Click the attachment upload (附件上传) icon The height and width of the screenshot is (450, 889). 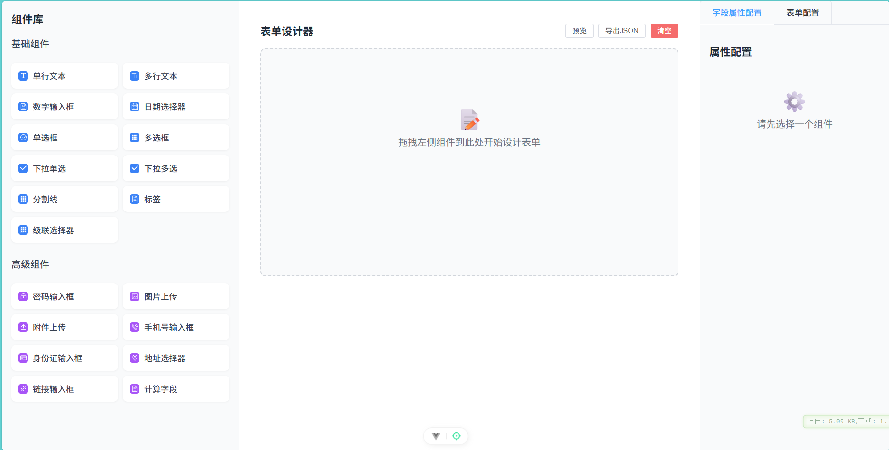(x=23, y=327)
